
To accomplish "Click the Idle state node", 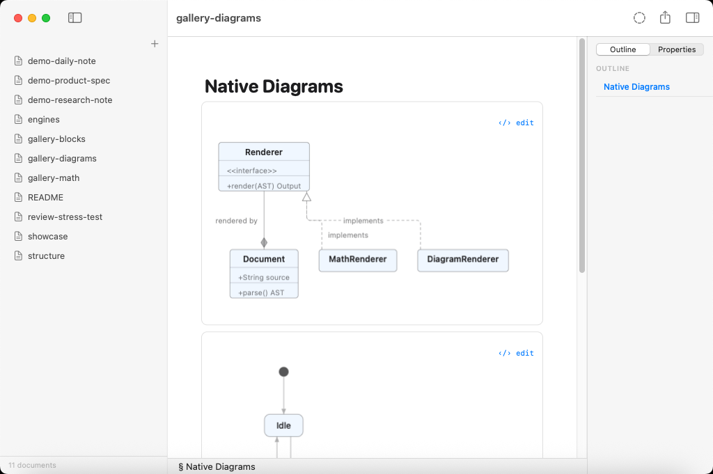I will click(284, 425).
